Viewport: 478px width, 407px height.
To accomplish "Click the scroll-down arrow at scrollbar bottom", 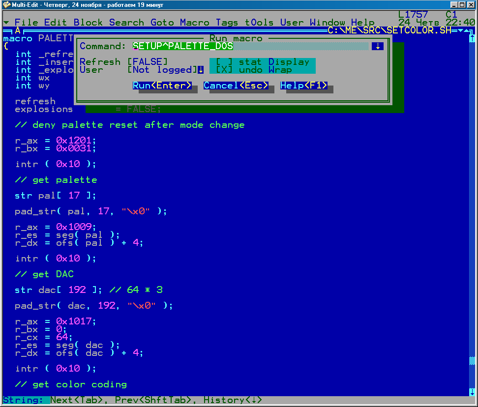I will [472, 392].
